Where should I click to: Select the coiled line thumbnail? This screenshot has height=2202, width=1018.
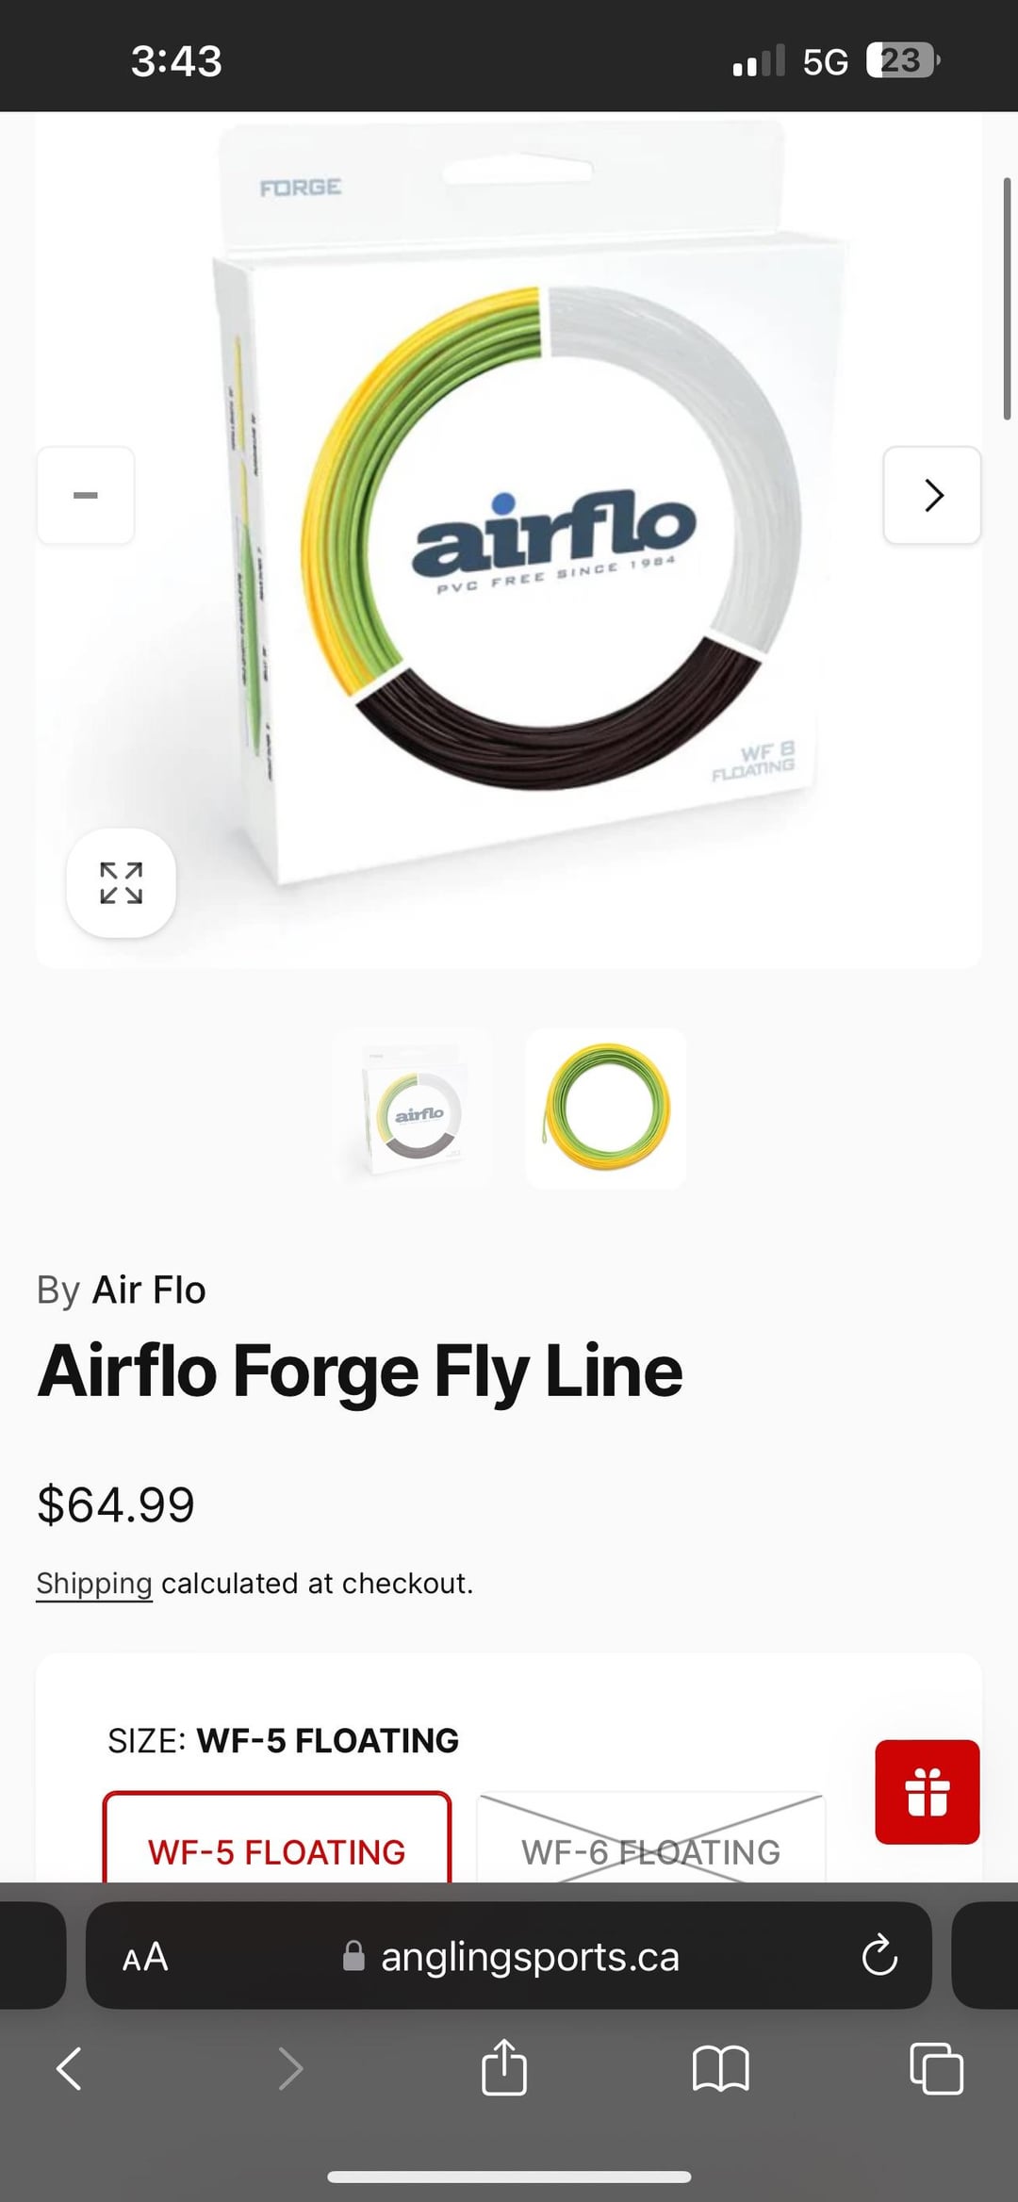[x=606, y=1109]
